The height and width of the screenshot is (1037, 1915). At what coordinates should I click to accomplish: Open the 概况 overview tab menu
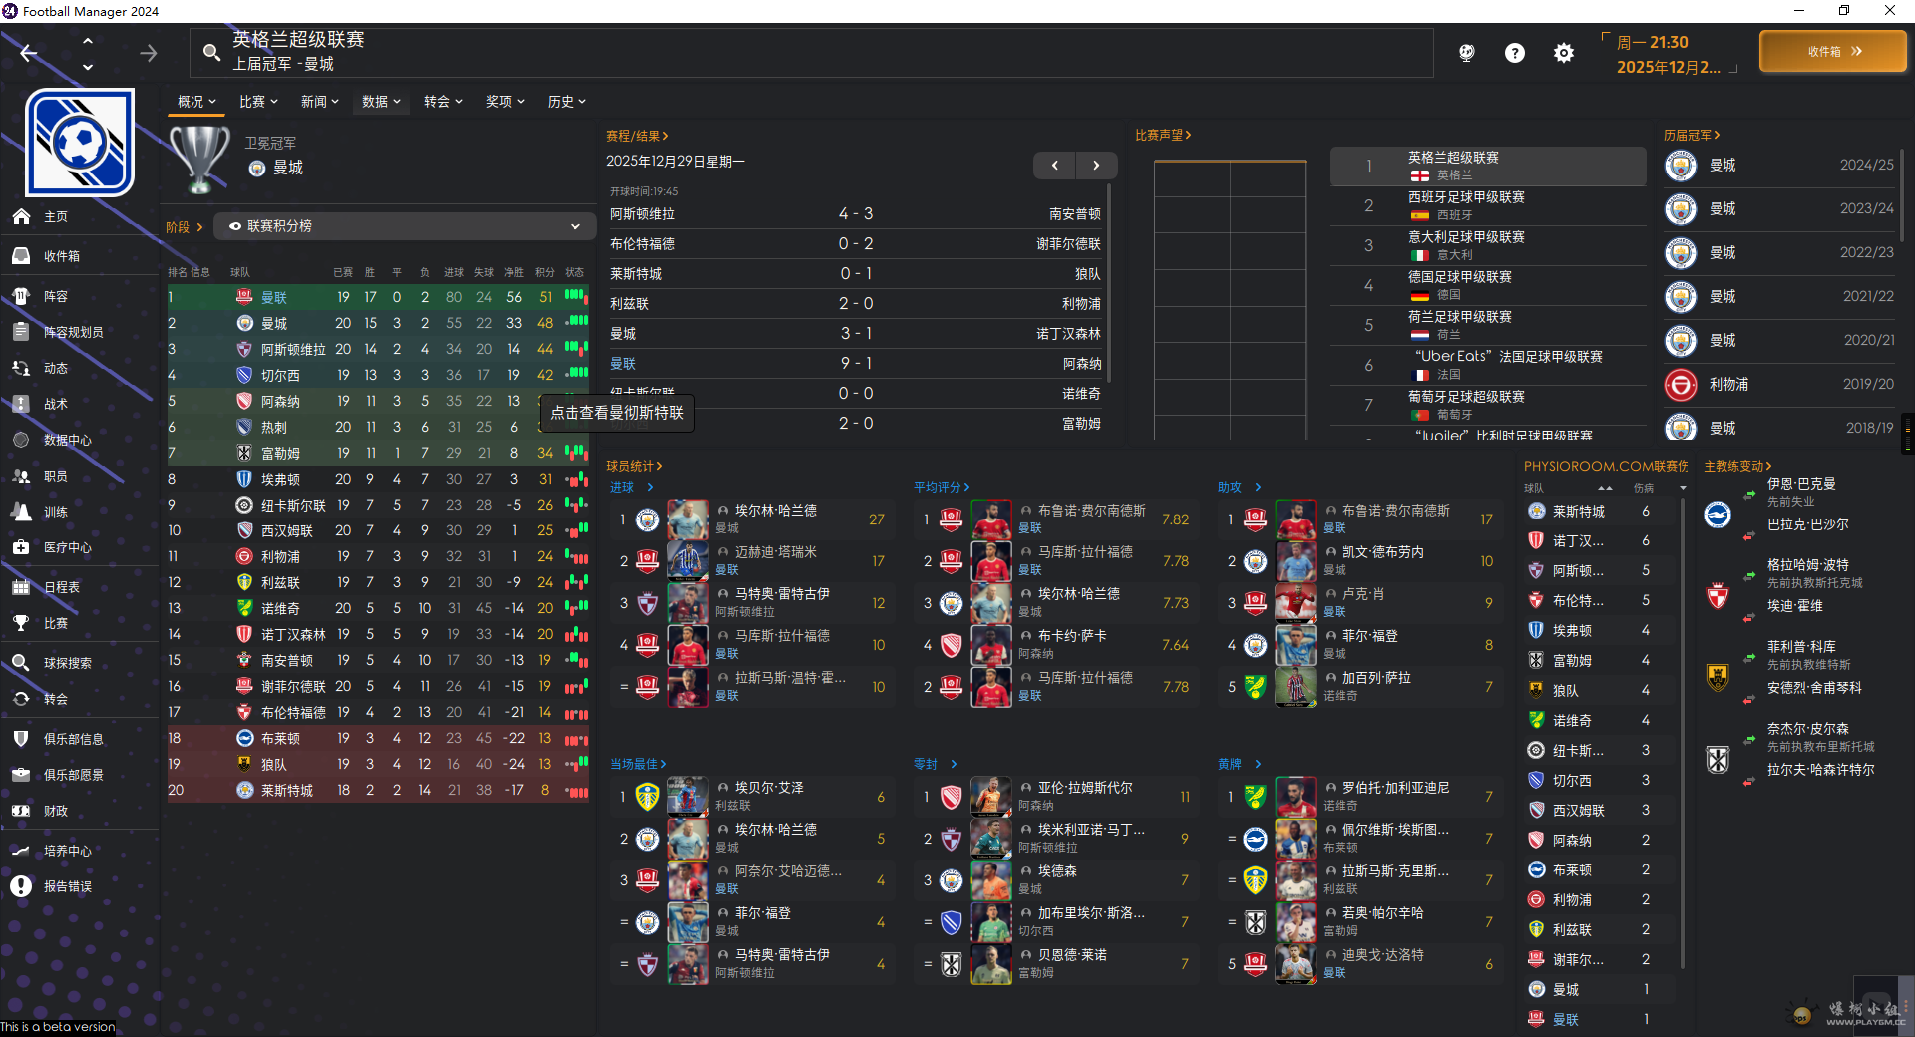click(196, 102)
